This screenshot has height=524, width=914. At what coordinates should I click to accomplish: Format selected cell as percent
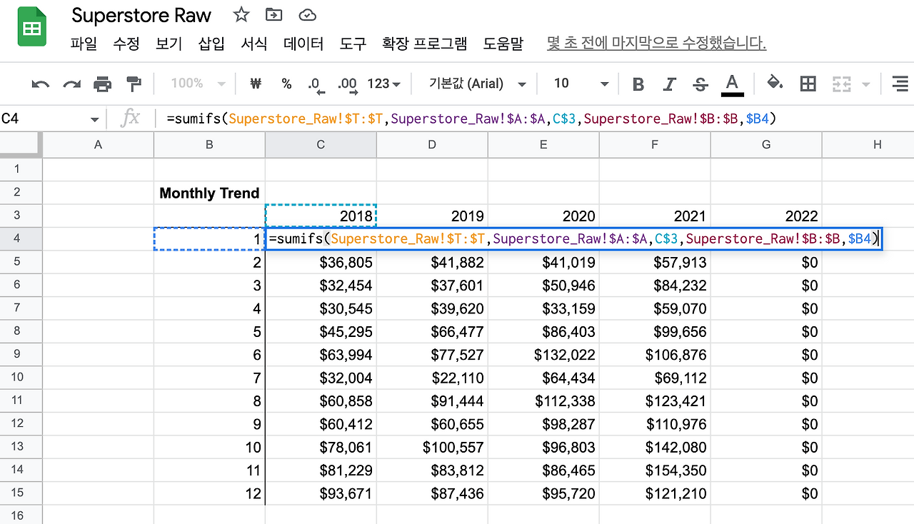286,84
